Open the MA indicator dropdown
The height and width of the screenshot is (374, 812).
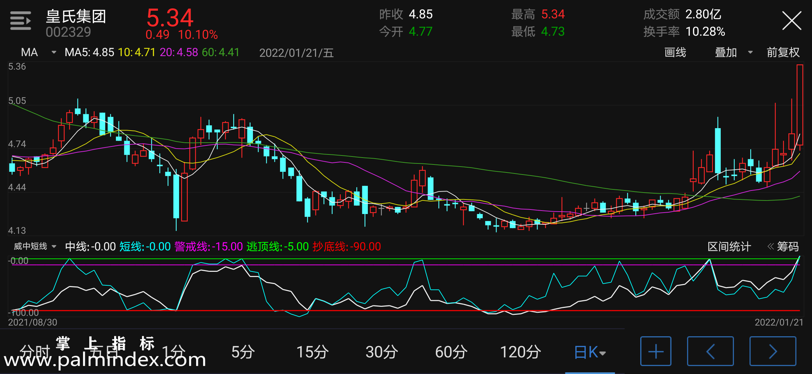(x=38, y=52)
